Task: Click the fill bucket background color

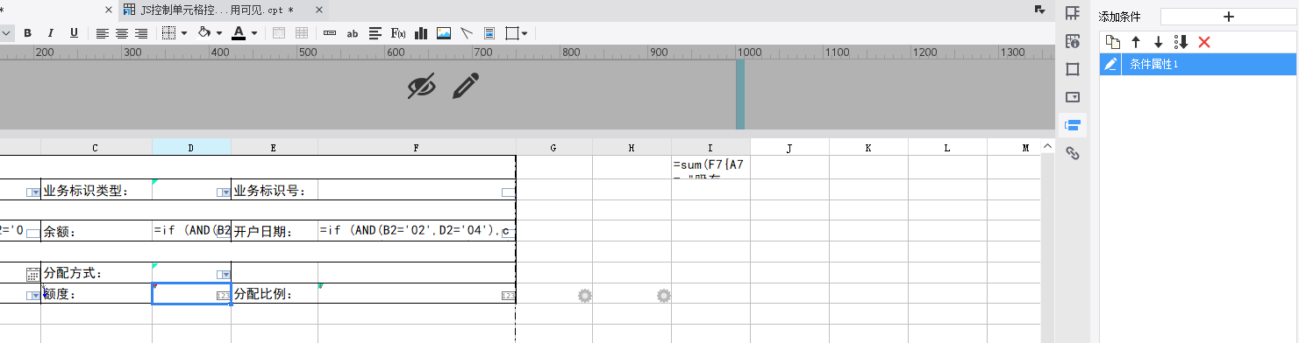Action: (204, 33)
